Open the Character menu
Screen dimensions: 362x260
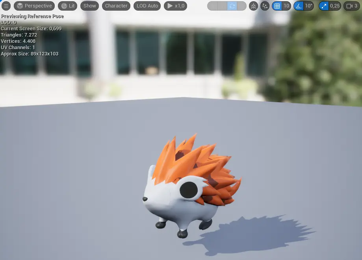[x=116, y=6]
